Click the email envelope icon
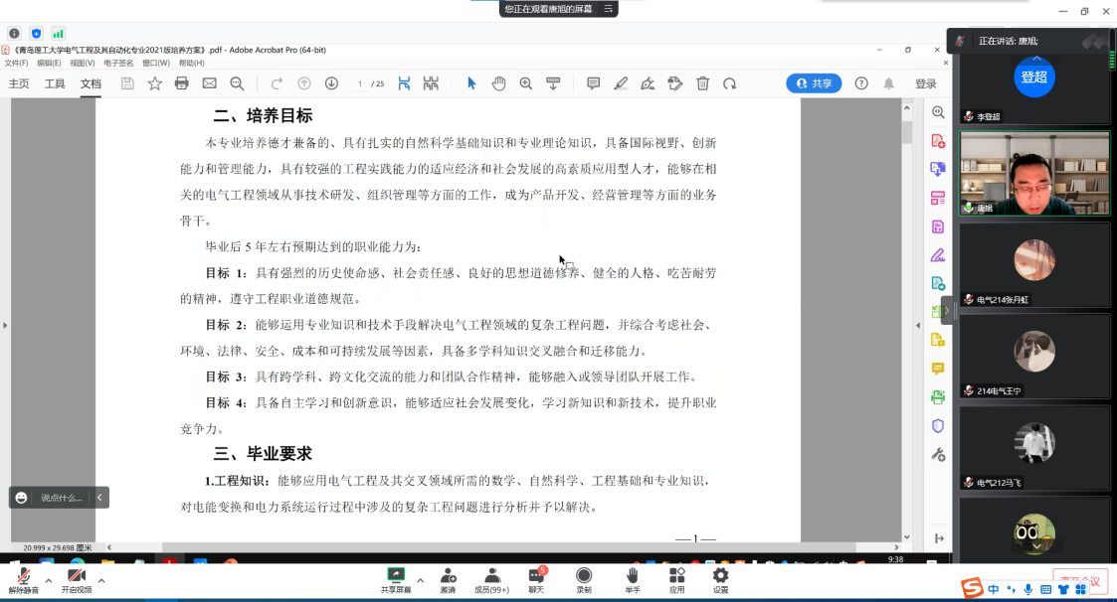 pyautogui.click(x=209, y=83)
